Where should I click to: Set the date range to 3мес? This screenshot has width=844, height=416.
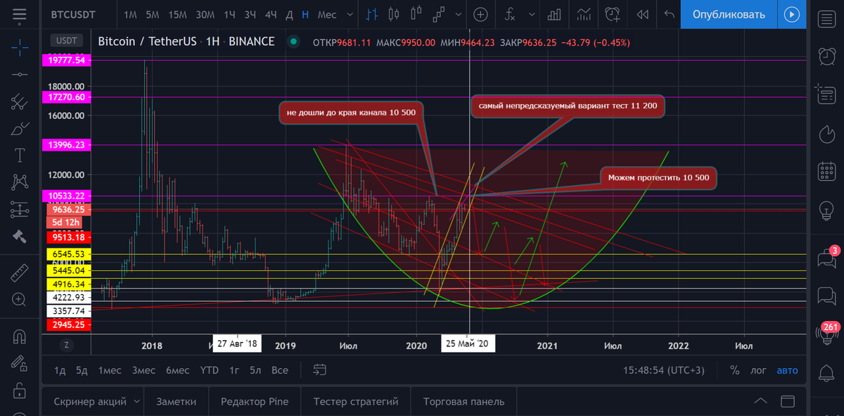point(143,370)
